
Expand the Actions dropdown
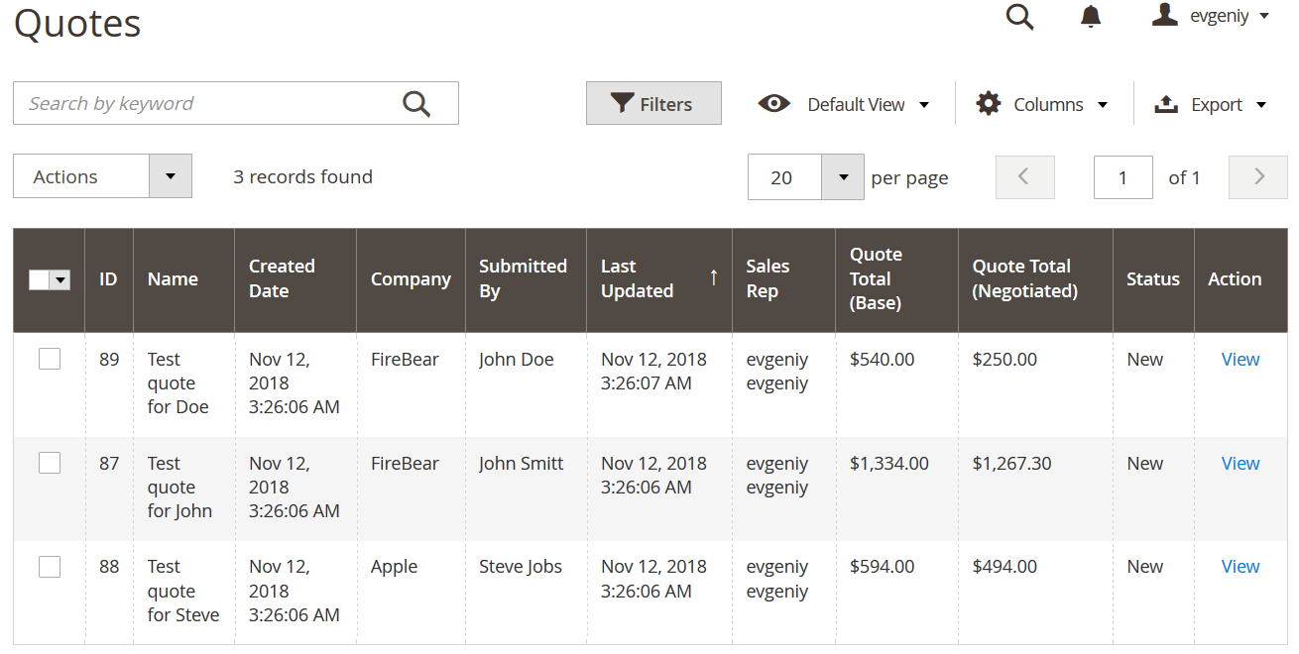click(170, 176)
